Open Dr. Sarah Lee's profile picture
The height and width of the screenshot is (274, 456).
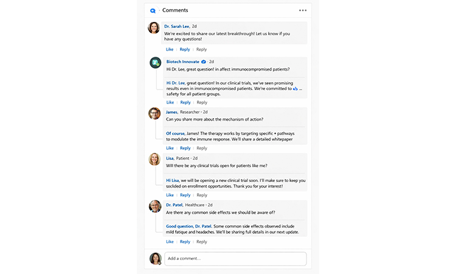(154, 27)
